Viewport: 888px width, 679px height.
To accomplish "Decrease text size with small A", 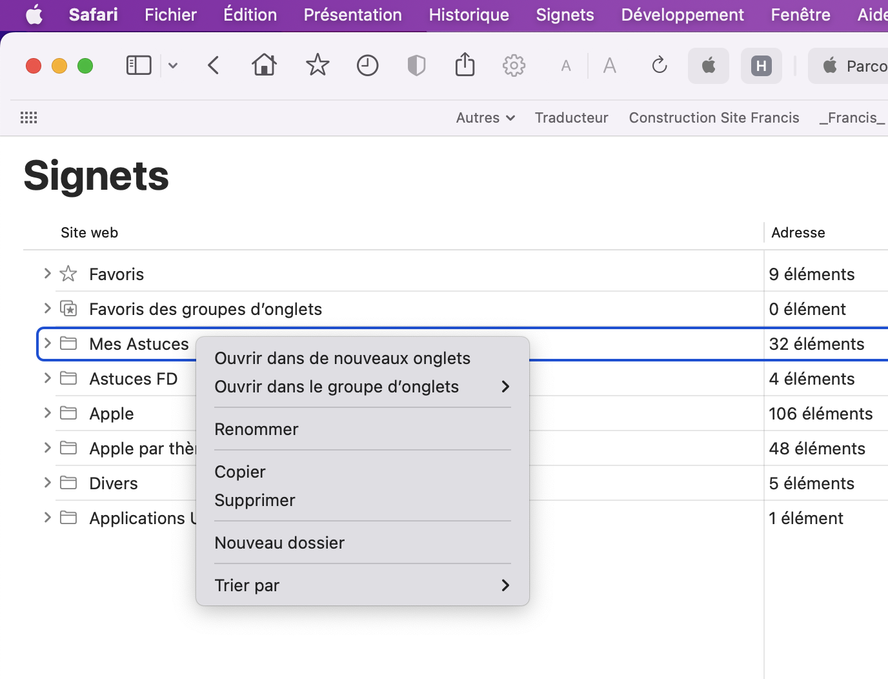I will (566, 66).
